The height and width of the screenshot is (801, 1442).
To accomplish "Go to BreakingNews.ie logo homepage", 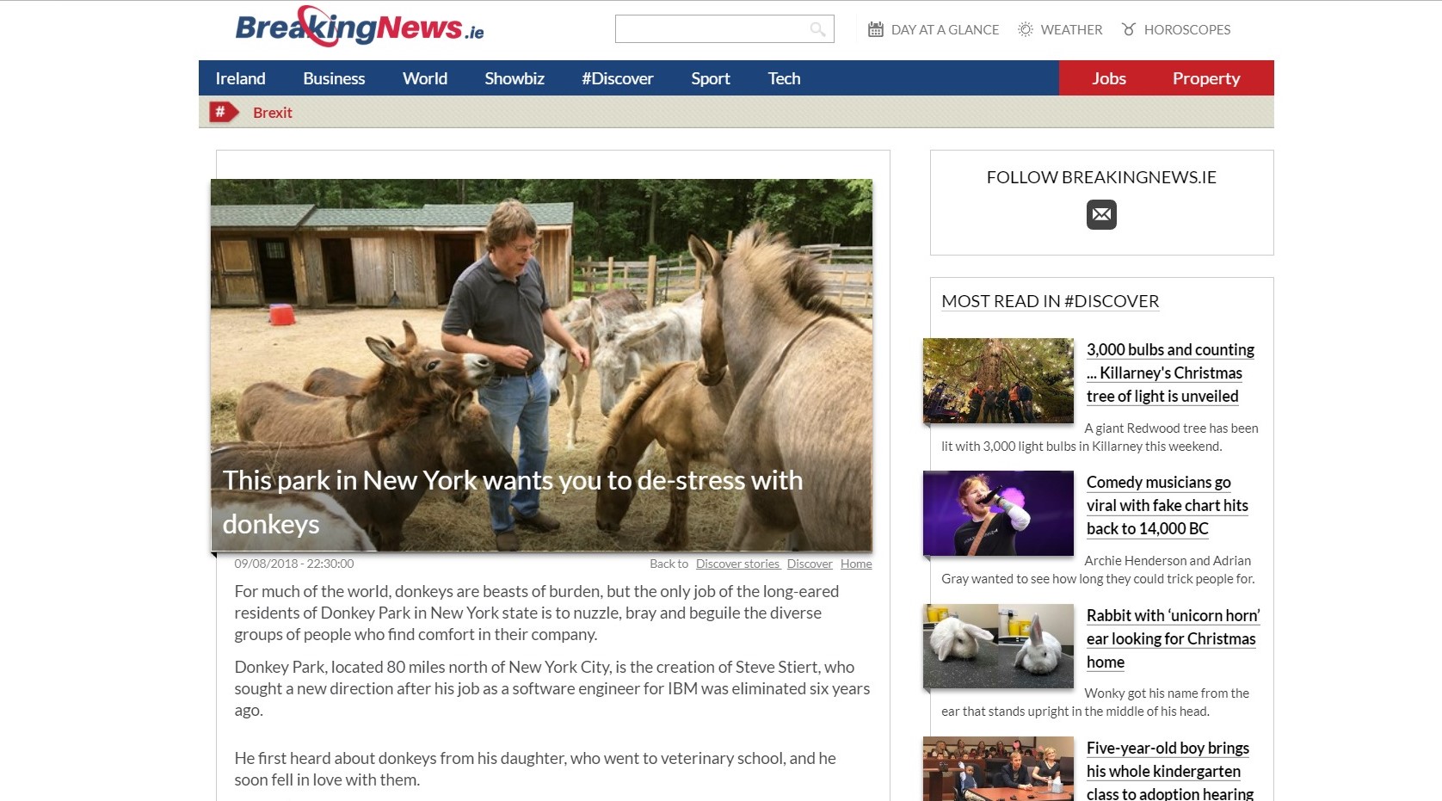I will 360,27.
